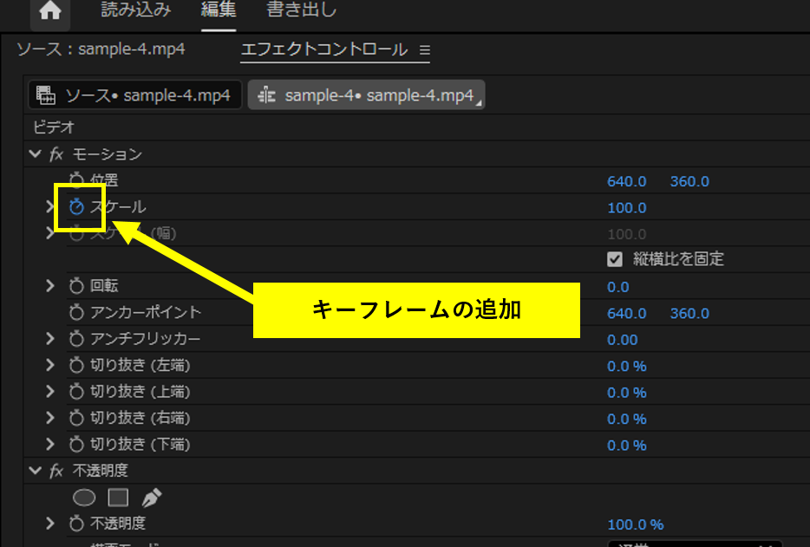Screen dimensions: 810x547
Task: Click the fx badge next to モーション
Action: (x=56, y=153)
